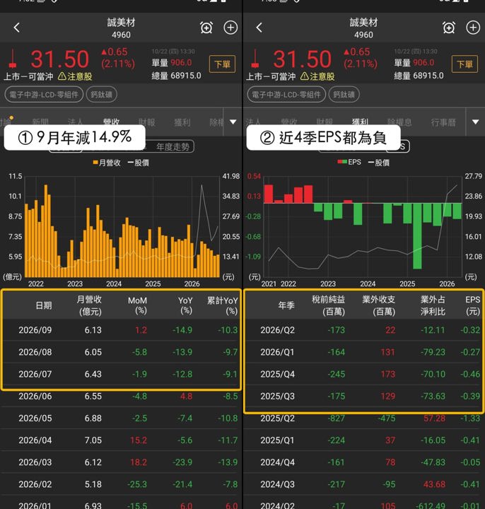The image size is (485, 509).
Task: Switch to 營收 tab on right screen
Action: [x=289, y=122]
